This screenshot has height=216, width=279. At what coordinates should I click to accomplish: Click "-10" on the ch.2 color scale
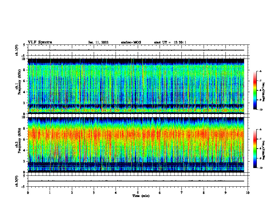(260, 168)
